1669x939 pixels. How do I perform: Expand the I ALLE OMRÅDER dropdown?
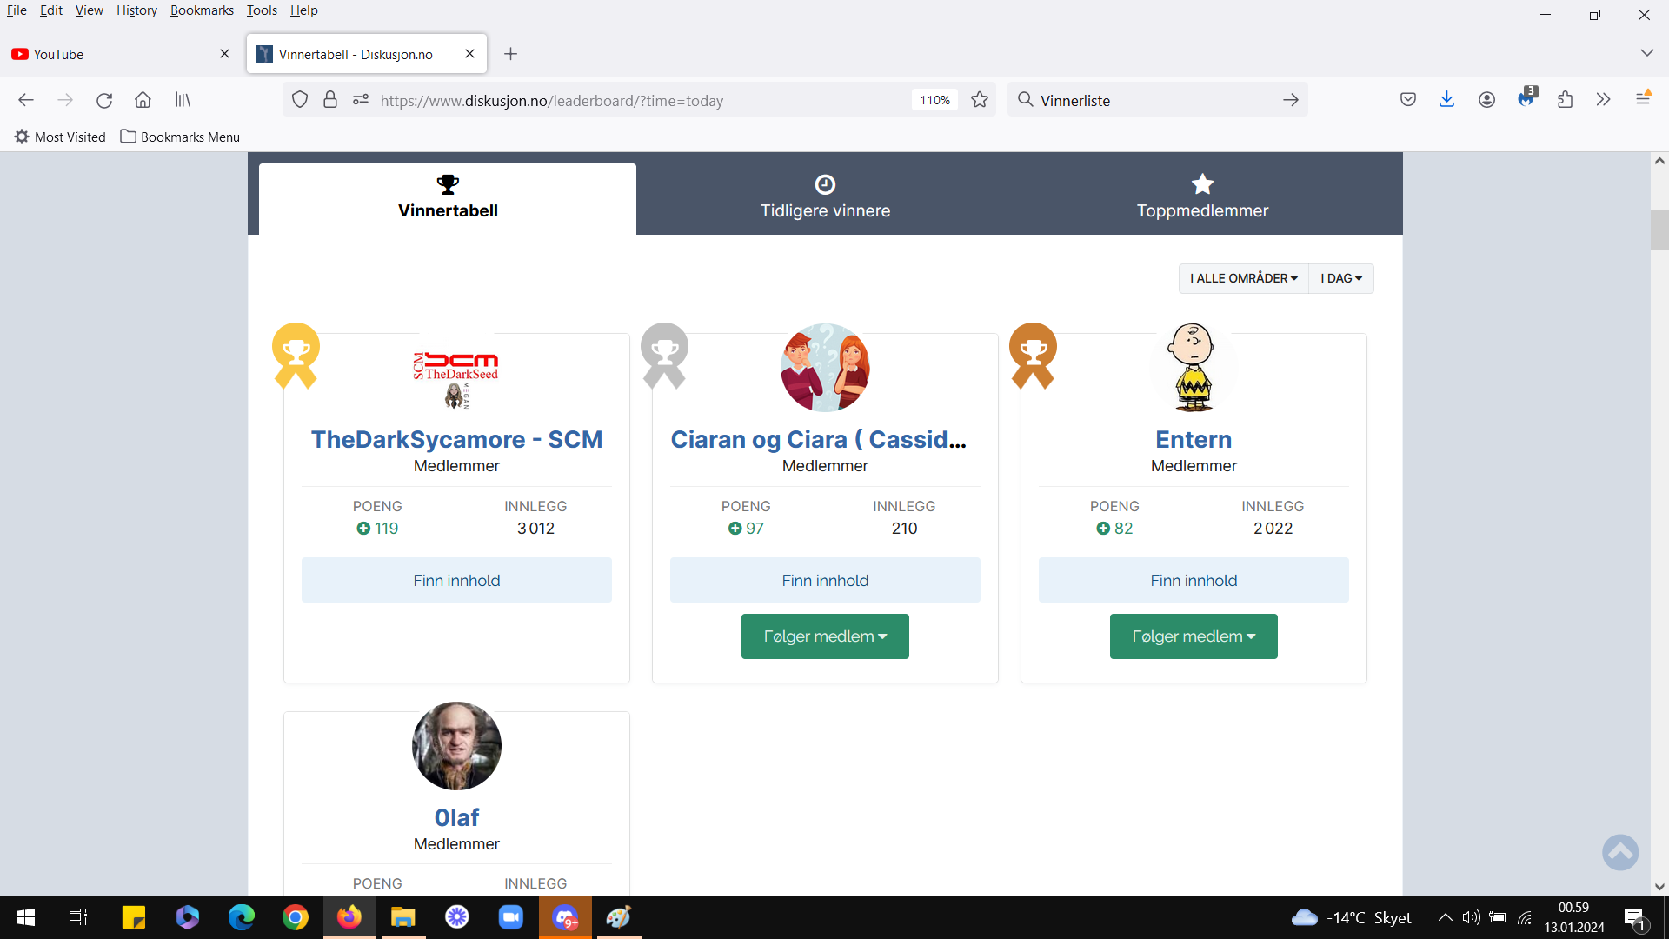[1243, 278]
